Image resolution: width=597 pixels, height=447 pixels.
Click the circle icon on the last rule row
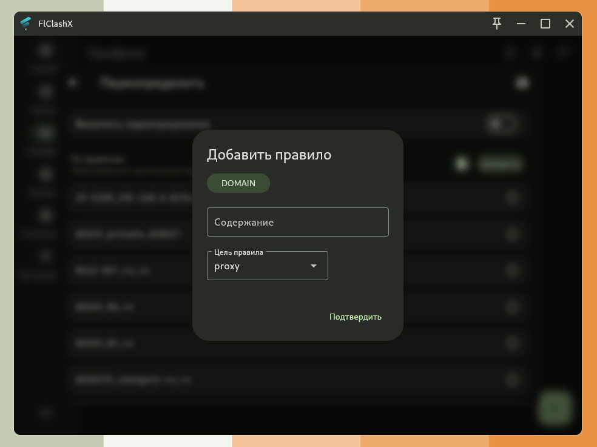coord(513,380)
